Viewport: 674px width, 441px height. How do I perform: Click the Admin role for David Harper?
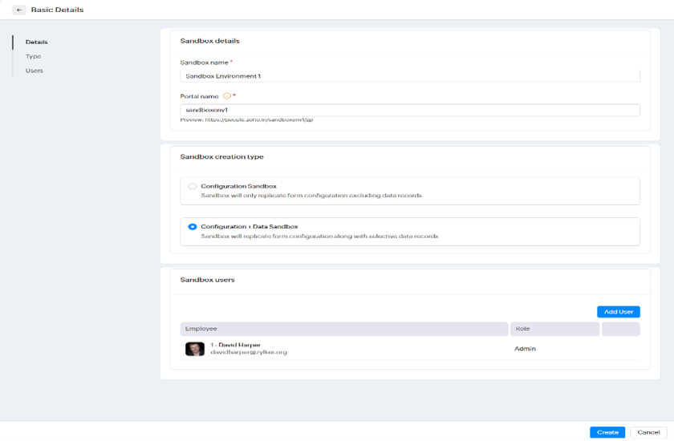click(x=525, y=349)
